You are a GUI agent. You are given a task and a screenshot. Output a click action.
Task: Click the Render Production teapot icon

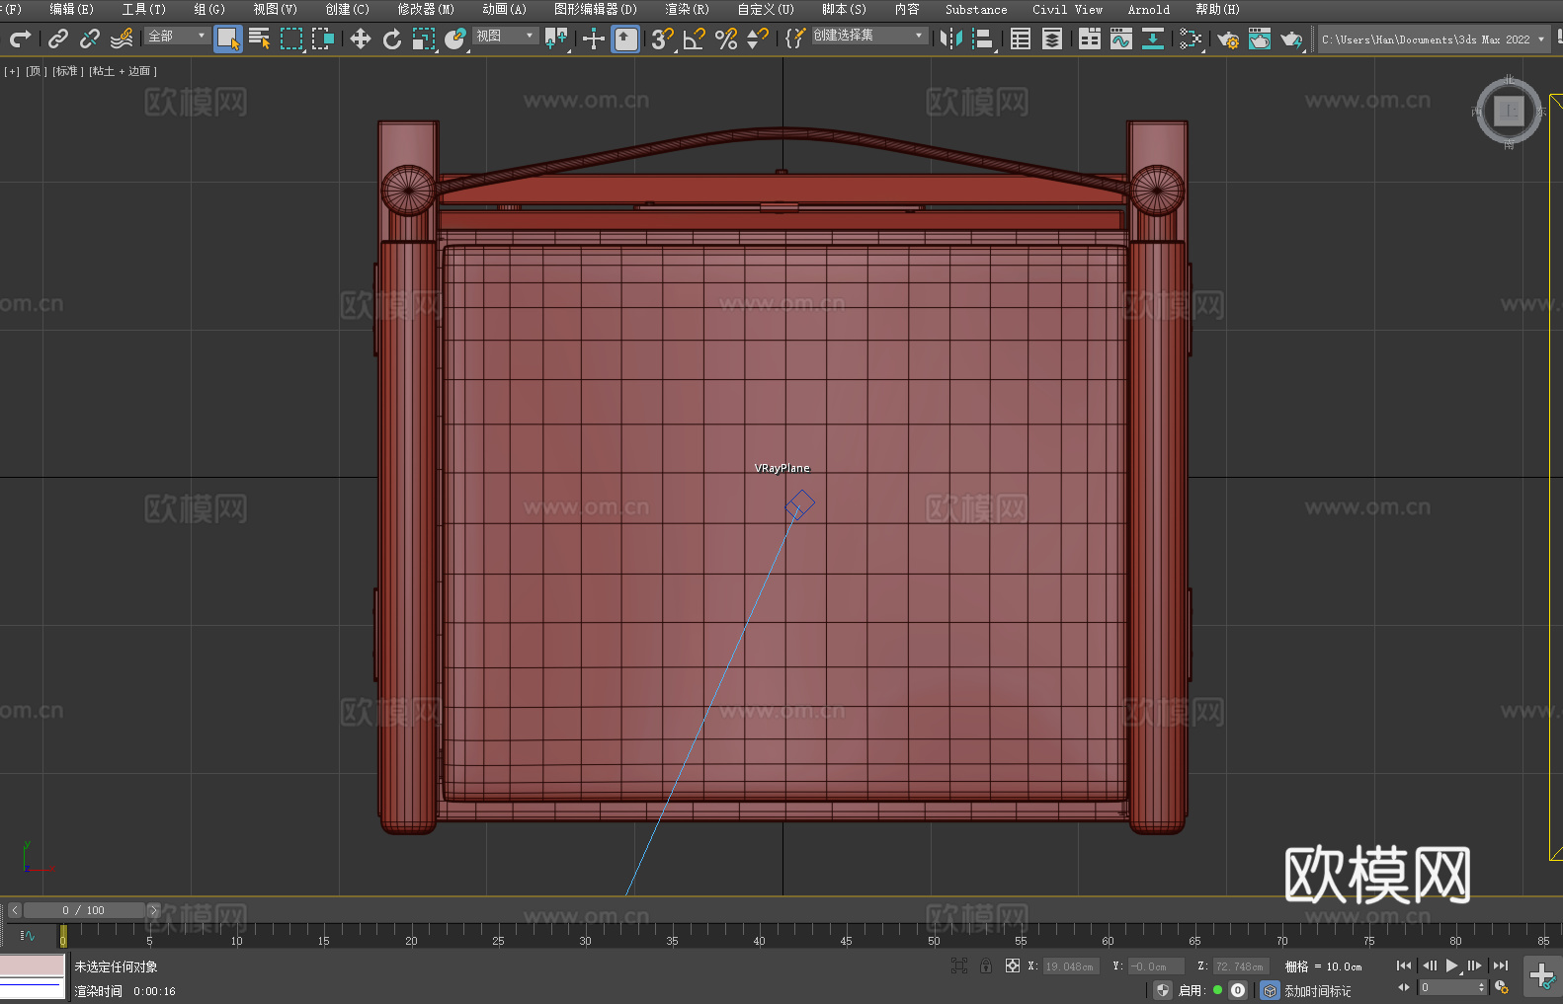pyautogui.click(x=1291, y=39)
